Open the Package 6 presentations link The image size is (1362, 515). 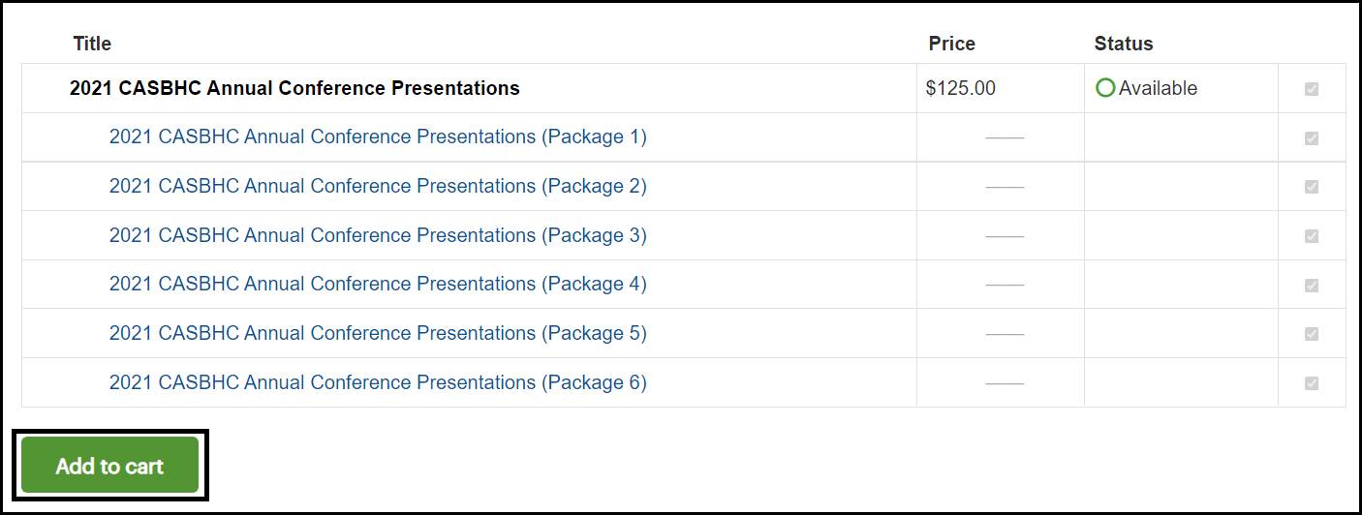point(378,382)
